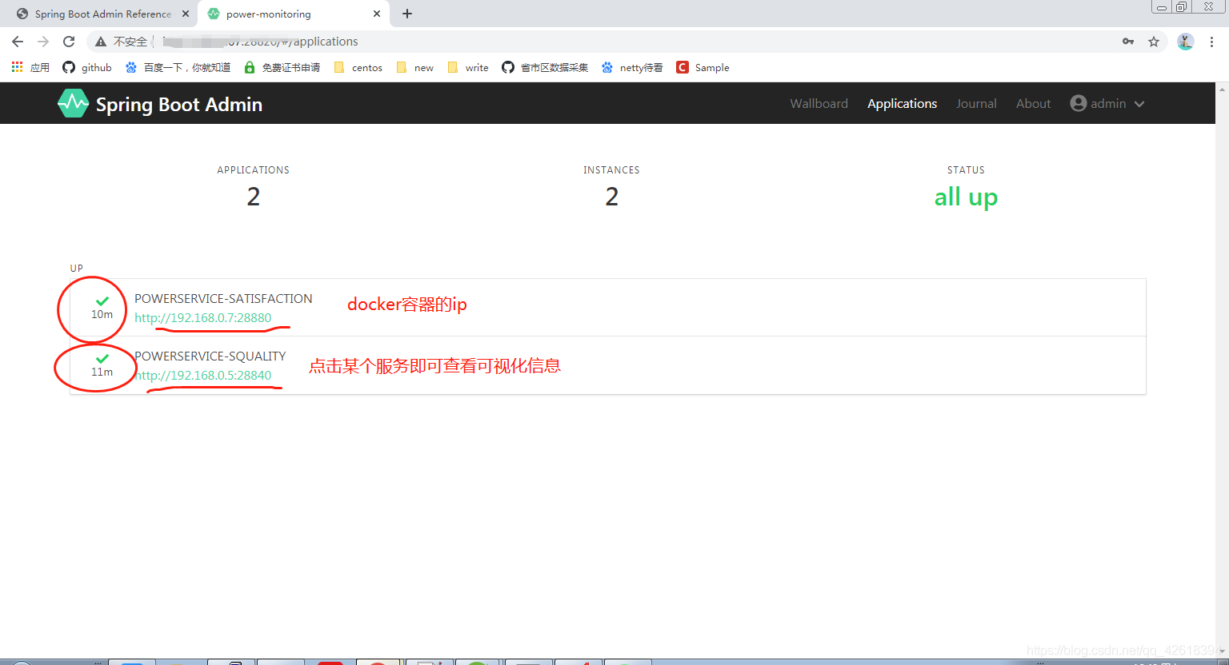The image size is (1229, 665).
Task: Expand the admin user dropdown
Action: click(1107, 103)
